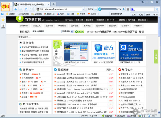Open office2003免费版下载 link

point(99,32)
